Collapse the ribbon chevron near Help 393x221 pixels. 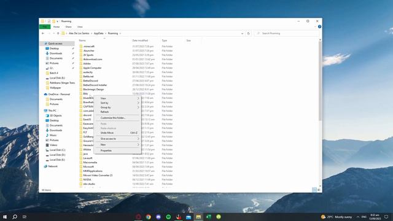point(315,27)
